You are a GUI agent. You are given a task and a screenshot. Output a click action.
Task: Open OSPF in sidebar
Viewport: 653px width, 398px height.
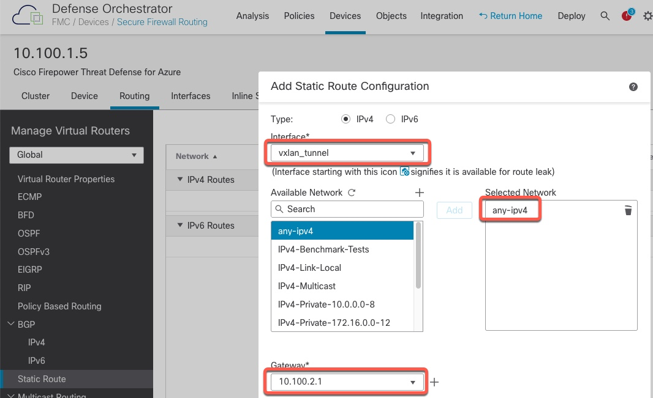(x=29, y=234)
